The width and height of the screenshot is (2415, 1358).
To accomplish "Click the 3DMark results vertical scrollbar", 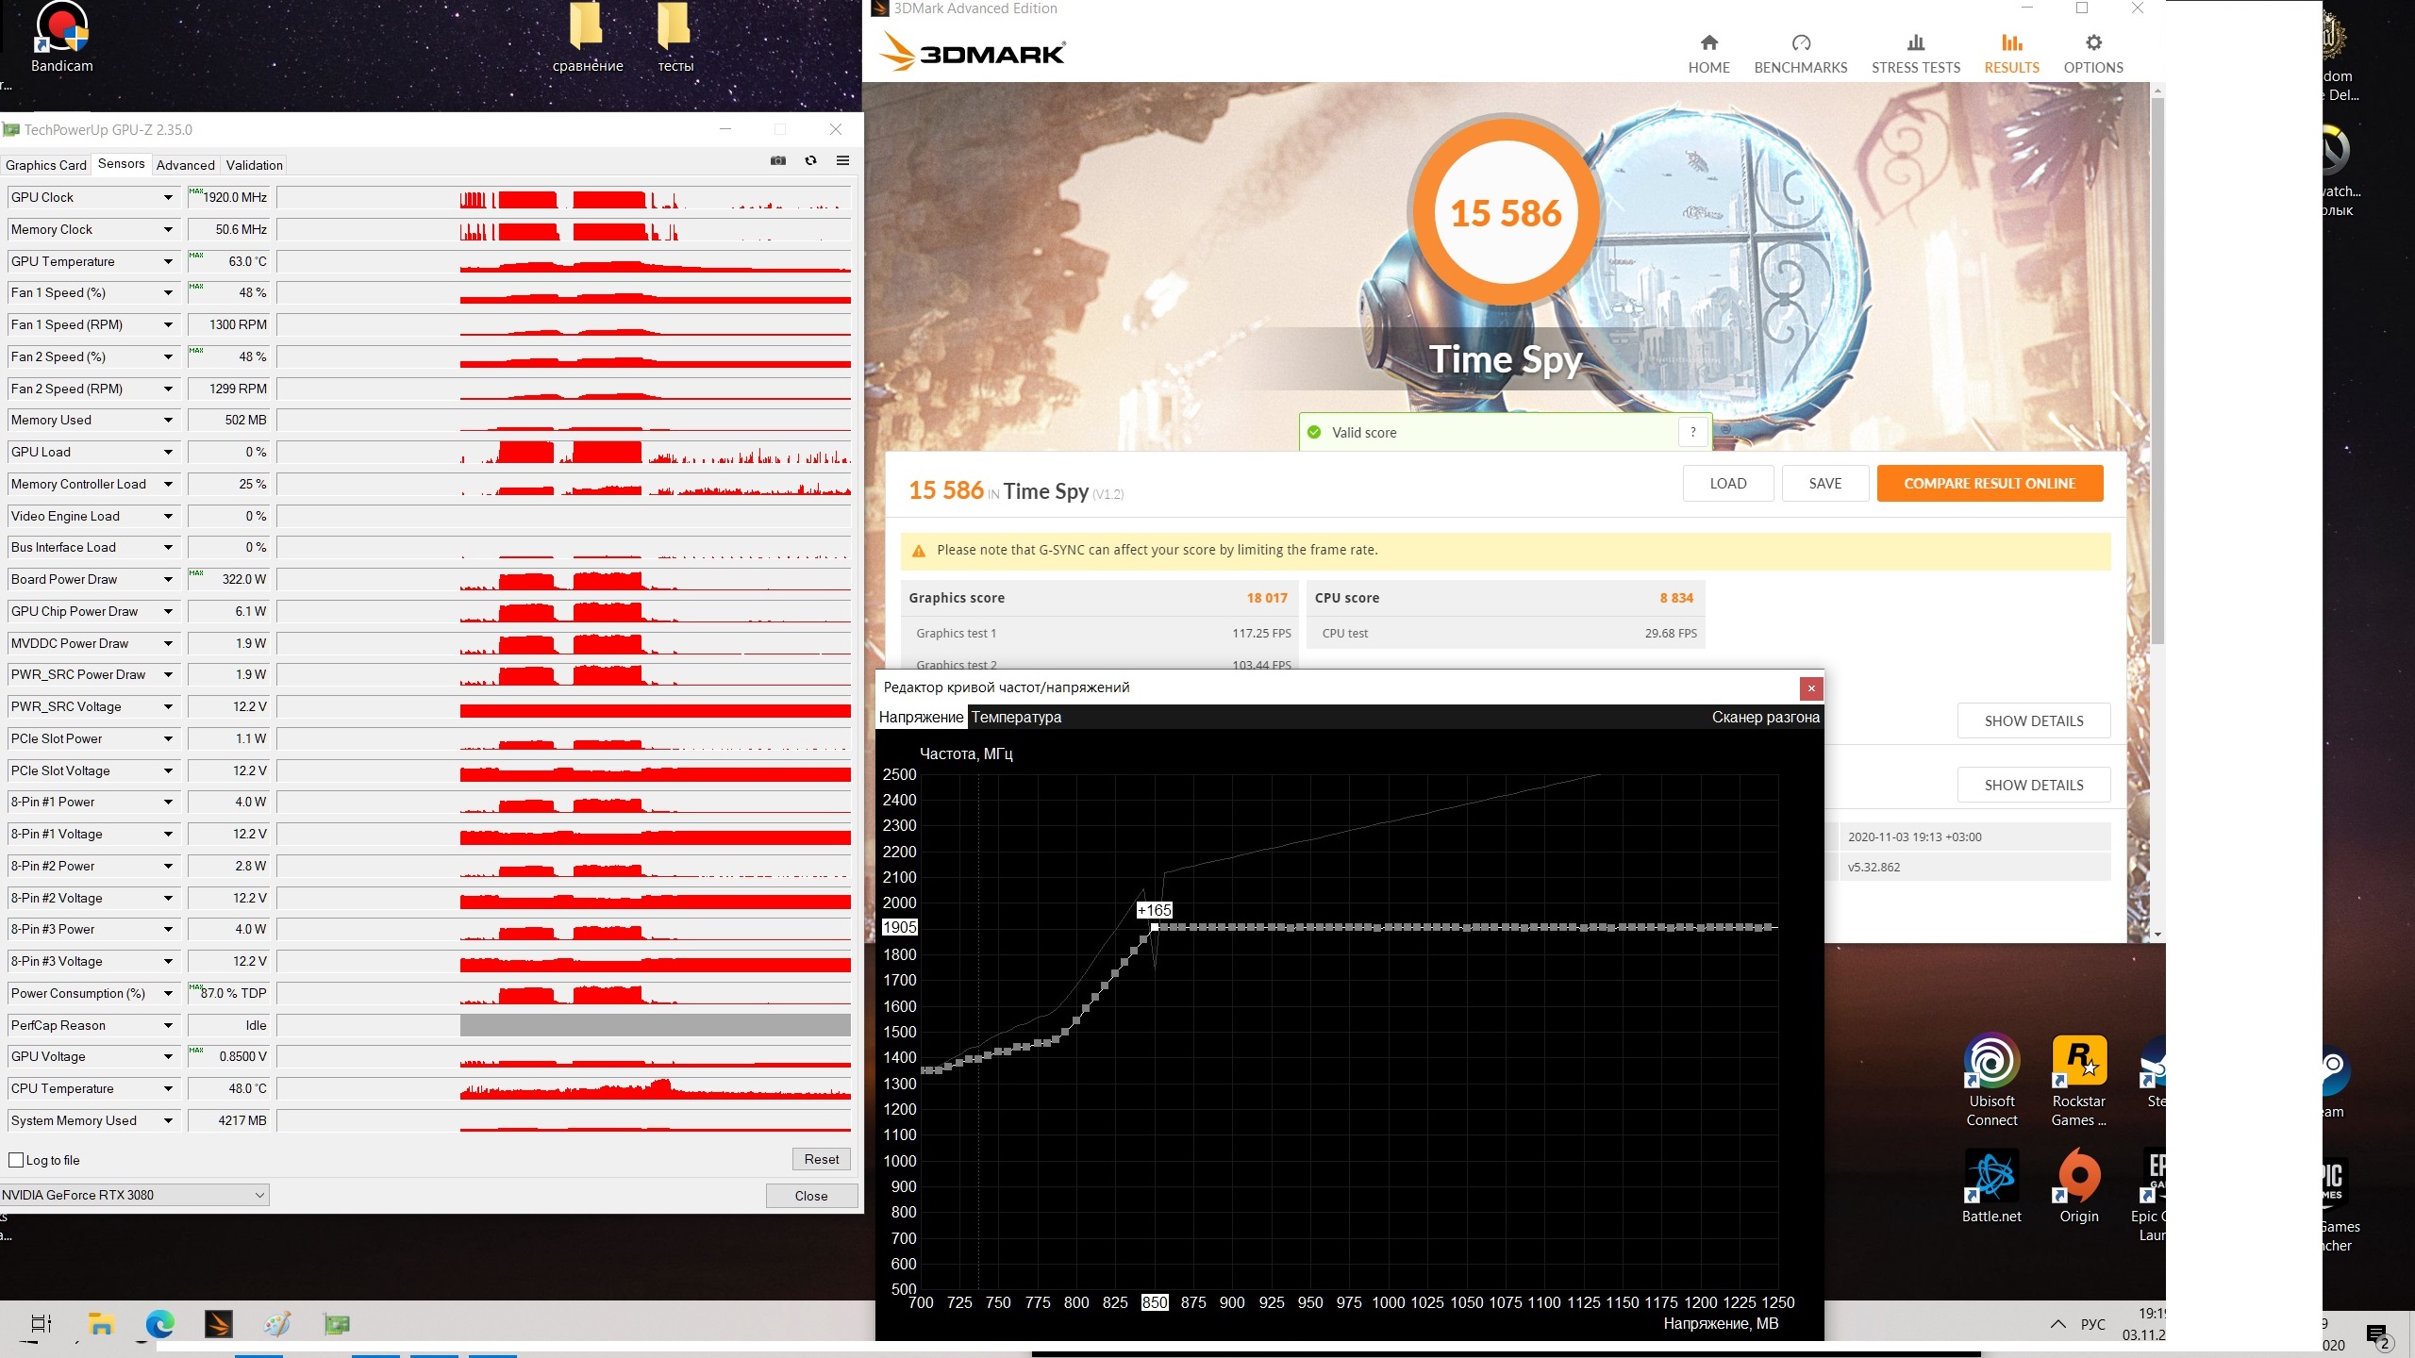I will click(2157, 377).
